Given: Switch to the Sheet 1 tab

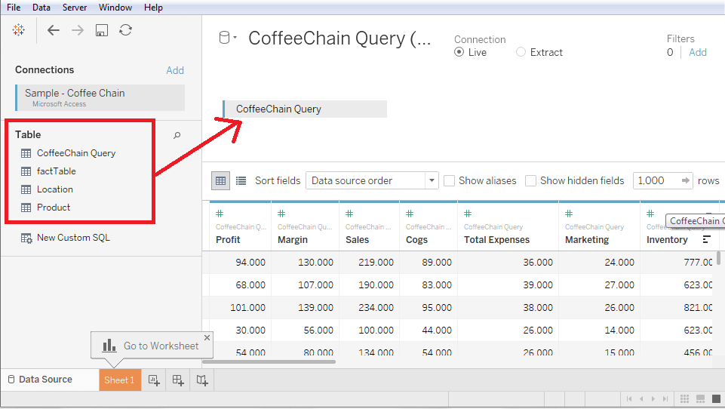Looking at the screenshot, I should point(120,380).
